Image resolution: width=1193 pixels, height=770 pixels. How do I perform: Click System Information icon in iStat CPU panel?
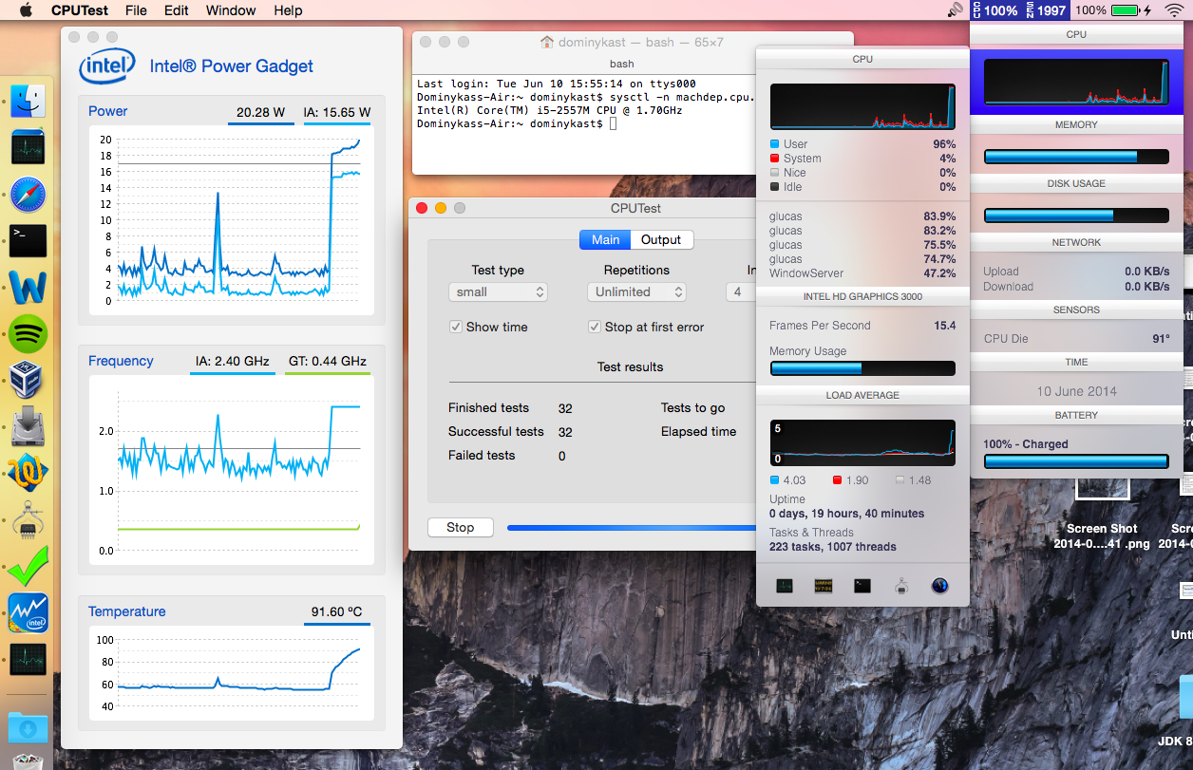point(901,586)
